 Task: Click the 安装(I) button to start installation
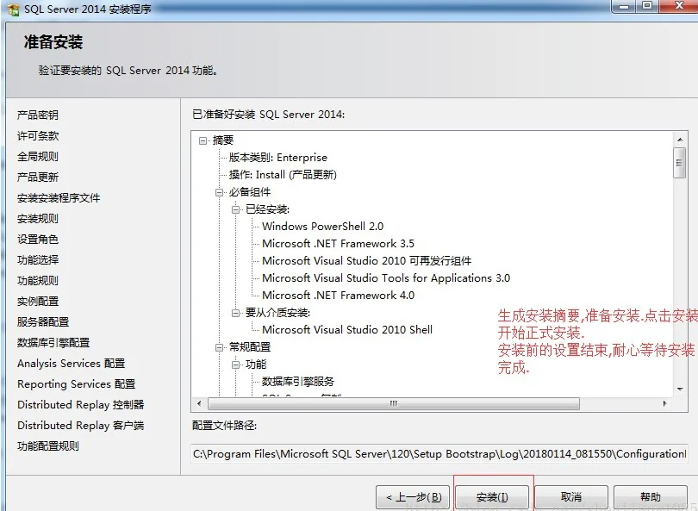tap(492, 497)
